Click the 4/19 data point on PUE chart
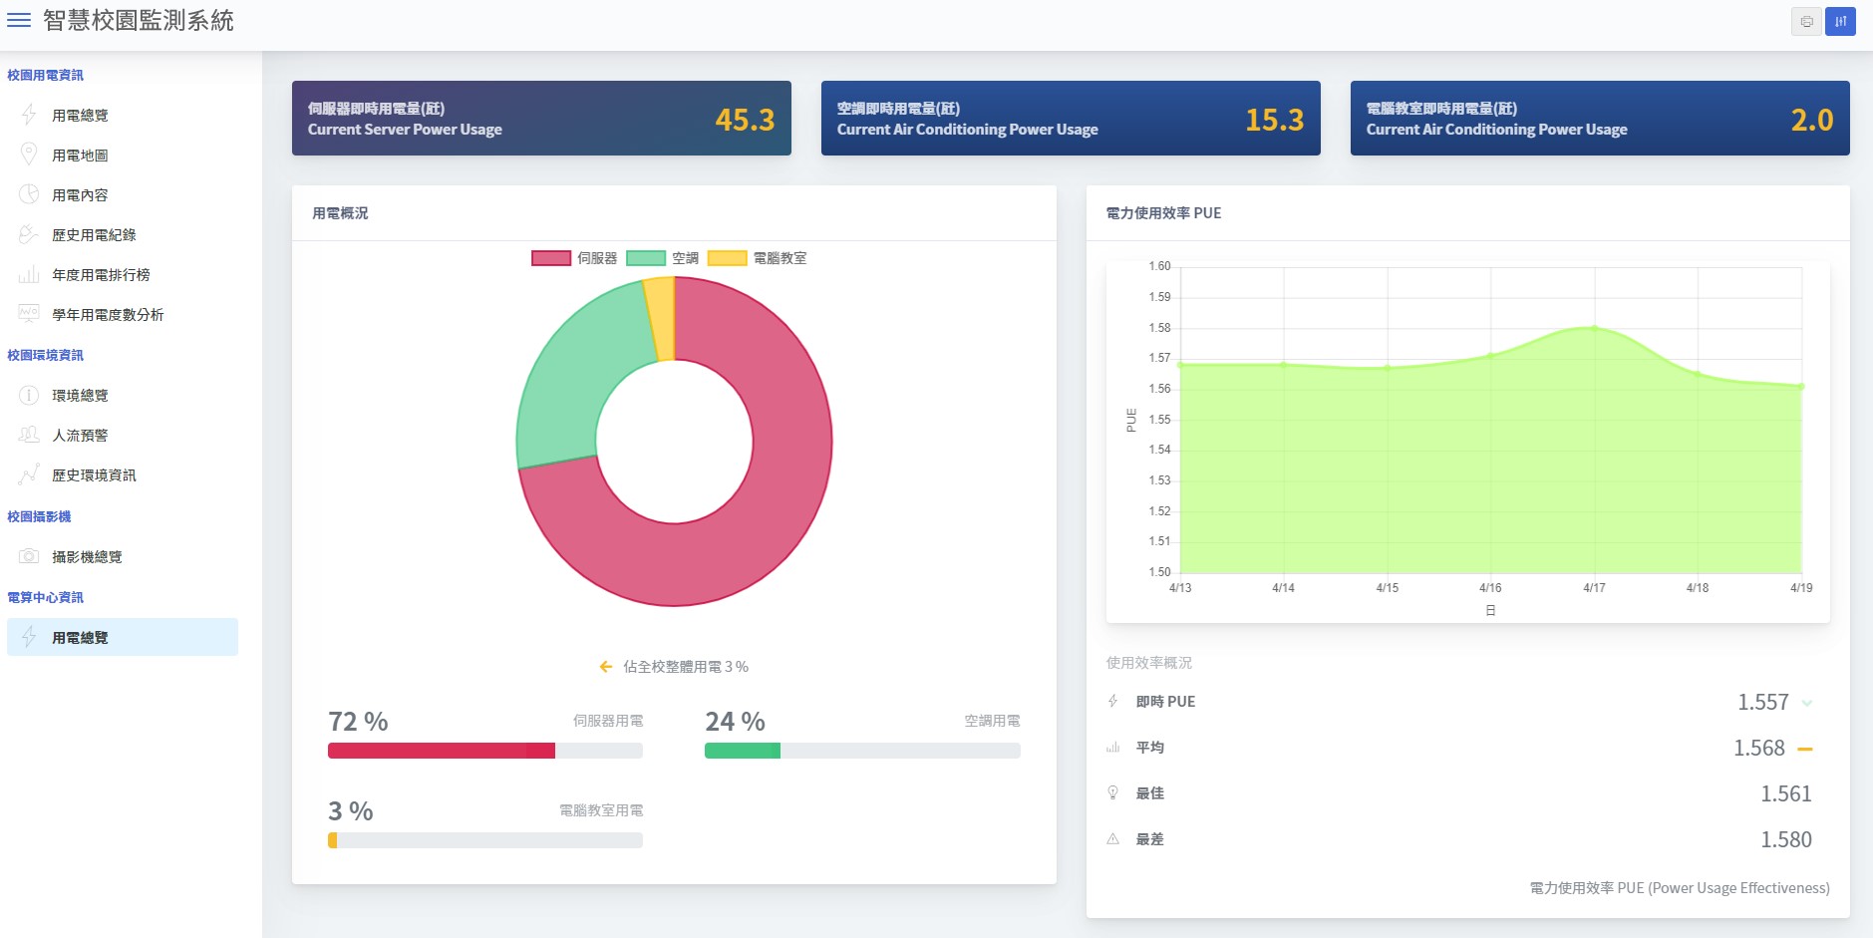This screenshot has height=938, width=1873. [x=1801, y=386]
